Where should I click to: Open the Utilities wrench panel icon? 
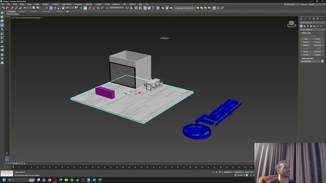point(321,19)
